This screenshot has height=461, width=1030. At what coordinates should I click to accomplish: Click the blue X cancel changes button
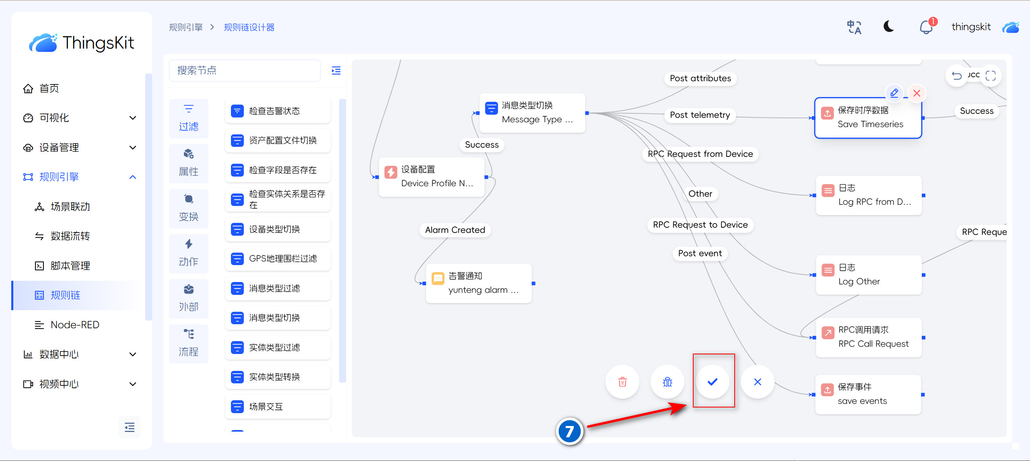(x=758, y=382)
